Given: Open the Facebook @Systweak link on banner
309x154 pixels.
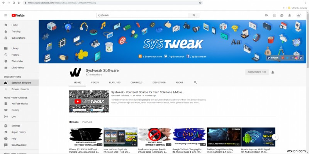Looking at the screenshot, I should pyautogui.click(x=196, y=56).
